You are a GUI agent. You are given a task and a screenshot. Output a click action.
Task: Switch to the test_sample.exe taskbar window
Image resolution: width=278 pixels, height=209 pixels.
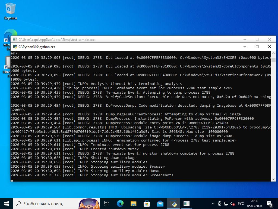click(187, 203)
